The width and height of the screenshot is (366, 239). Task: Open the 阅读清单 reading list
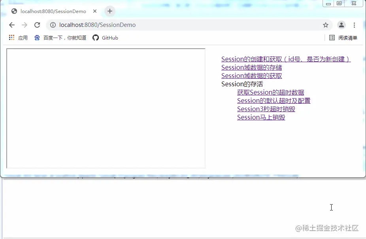345,38
